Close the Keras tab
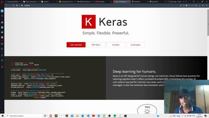209x118 pixels. point(129,2)
